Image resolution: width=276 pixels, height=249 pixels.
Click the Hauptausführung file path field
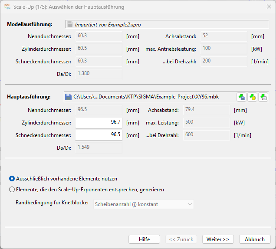pyautogui.click(x=150, y=97)
